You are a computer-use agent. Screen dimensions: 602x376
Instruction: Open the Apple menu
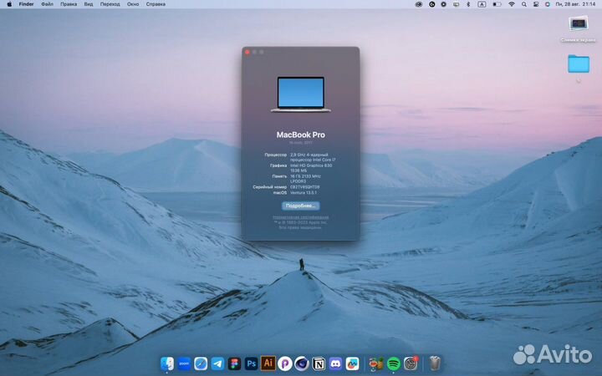click(x=9, y=4)
